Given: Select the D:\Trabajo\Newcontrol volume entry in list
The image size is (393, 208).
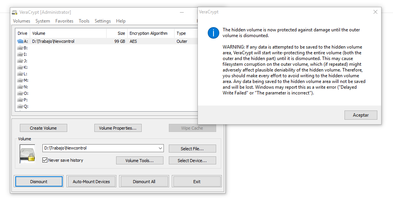Looking at the screenshot, I should tap(53, 41).
